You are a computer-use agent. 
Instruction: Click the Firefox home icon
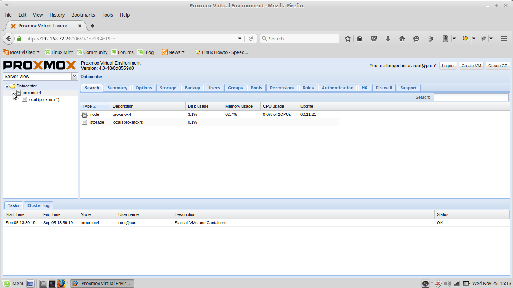[402, 38]
